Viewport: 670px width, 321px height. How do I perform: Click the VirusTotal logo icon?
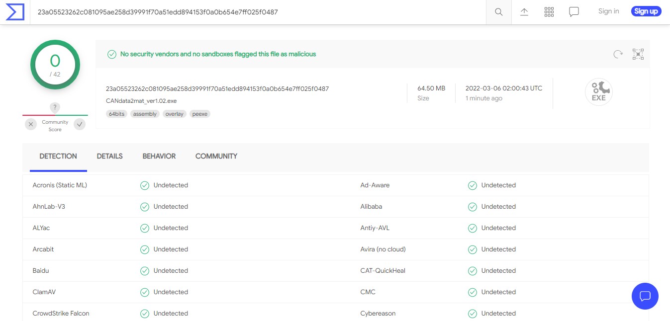point(15,12)
